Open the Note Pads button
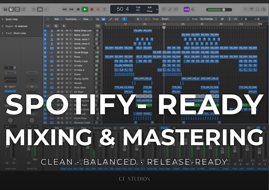Screen dimensions: 269x190 [x=252, y=9]
